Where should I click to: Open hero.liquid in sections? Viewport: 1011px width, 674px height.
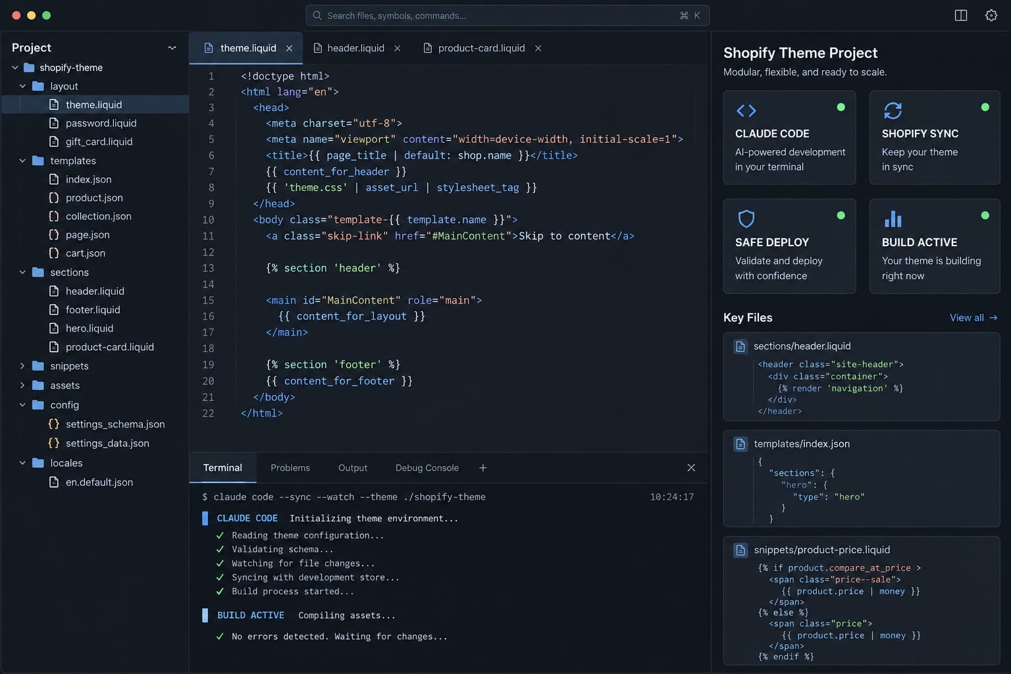point(95,328)
